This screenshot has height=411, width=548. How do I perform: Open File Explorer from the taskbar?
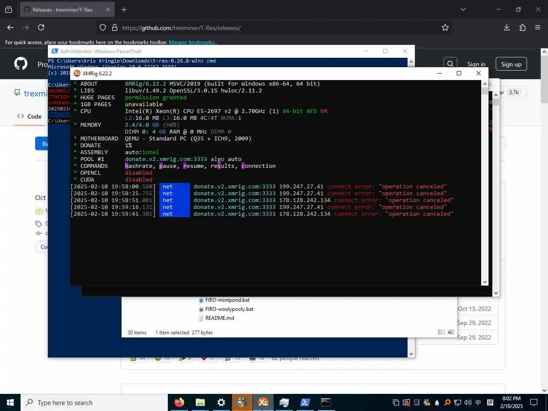[x=200, y=402]
